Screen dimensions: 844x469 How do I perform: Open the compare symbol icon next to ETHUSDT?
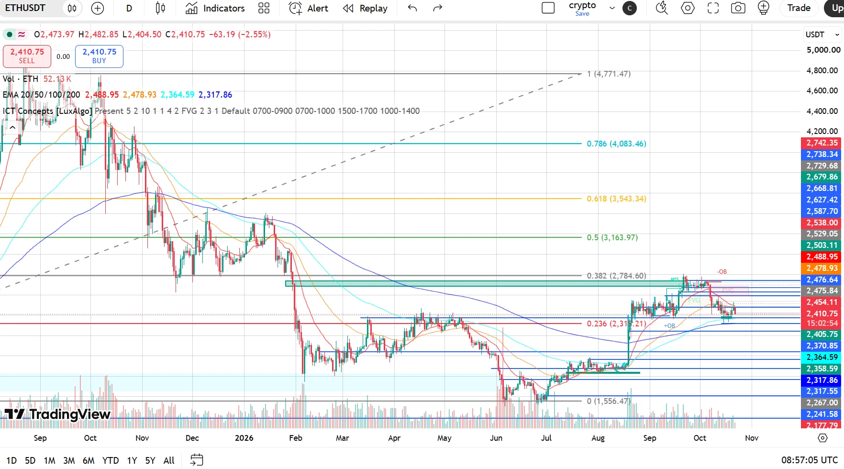point(72,8)
